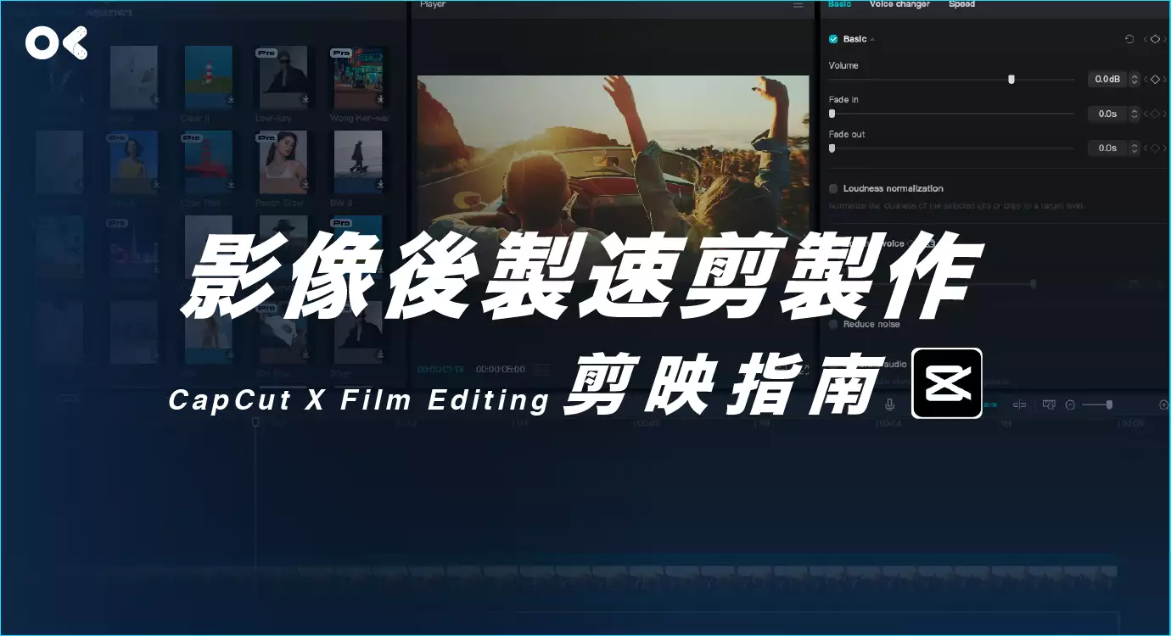
Task: Enable Loudness normalization
Action: point(833,188)
